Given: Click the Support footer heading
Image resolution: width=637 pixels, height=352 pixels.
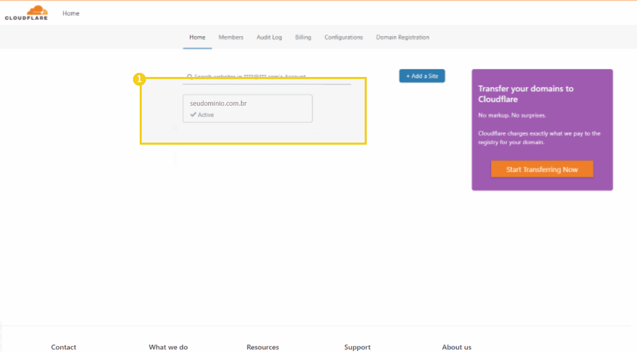Looking at the screenshot, I should [358, 347].
